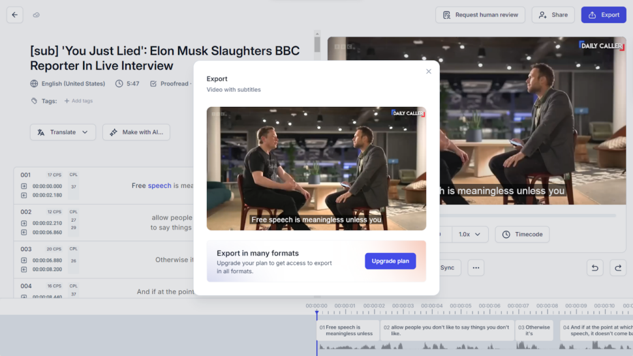Click the globe language icon
This screenshot has width=633, height=356.
pyautogui.click(x=34, y=83)
